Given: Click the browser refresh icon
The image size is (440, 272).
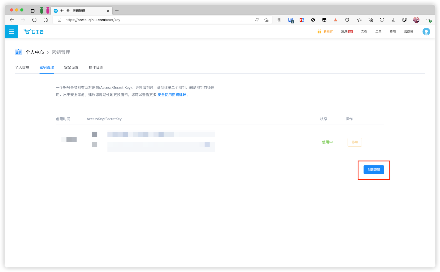Looking at the screenshot, I should (34, 20).
